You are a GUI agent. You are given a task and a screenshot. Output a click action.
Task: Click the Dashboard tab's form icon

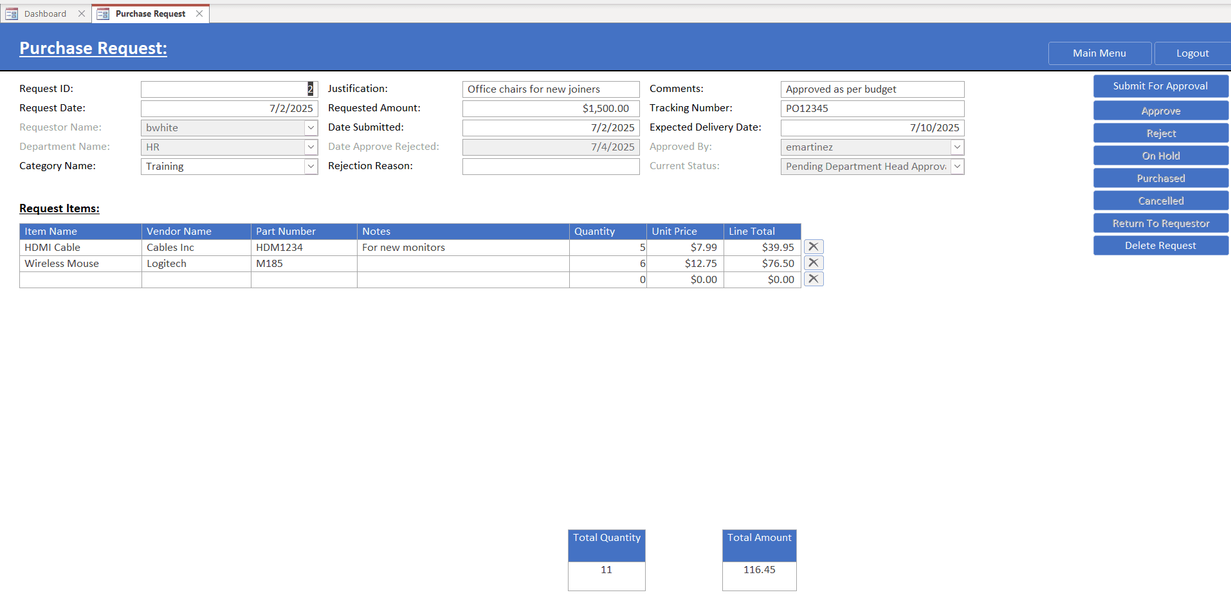[x=12, y=13]
